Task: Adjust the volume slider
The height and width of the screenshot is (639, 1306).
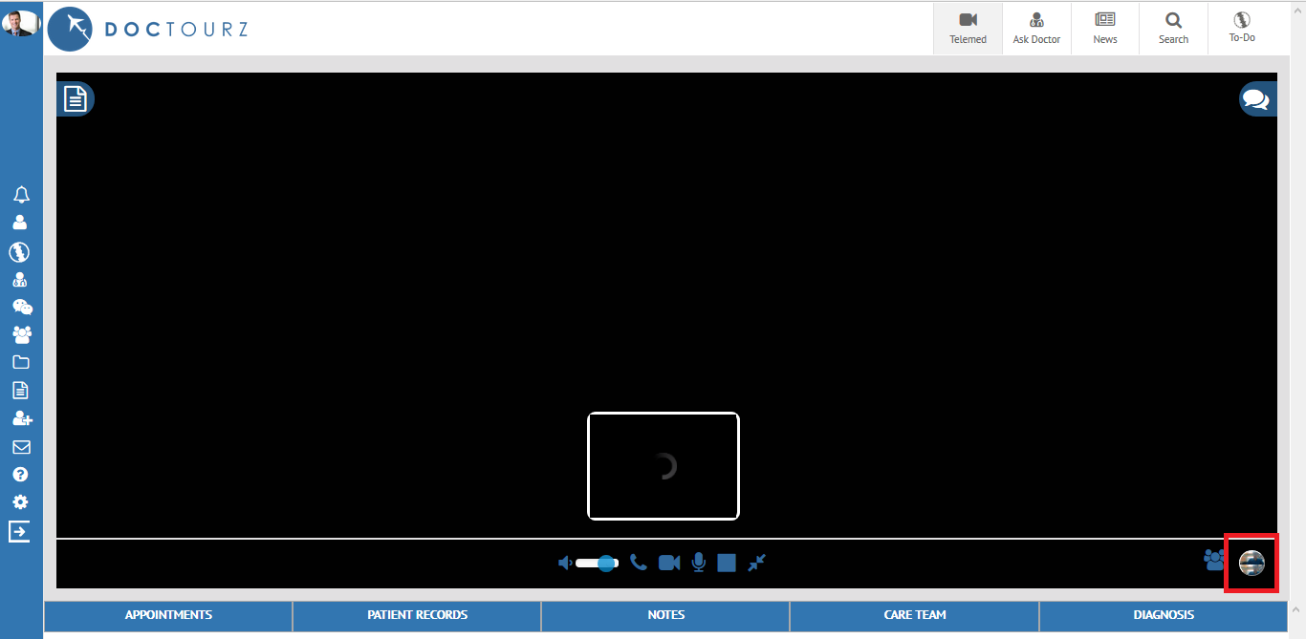Action: [597, 563]
